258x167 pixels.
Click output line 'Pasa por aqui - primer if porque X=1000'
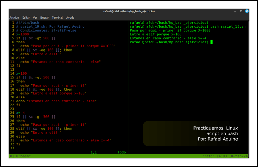click(170, 30)
